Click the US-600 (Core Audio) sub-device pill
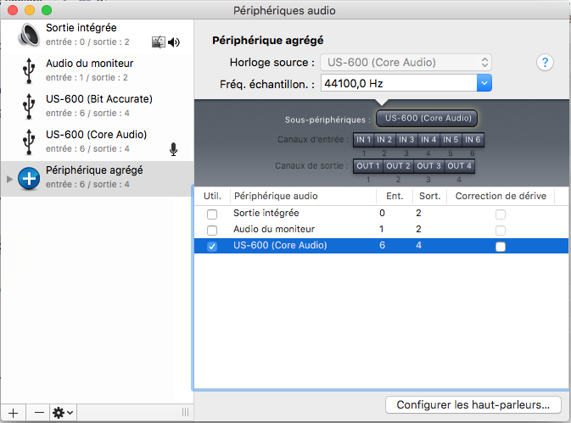The image size is (571, 423). (427, 118)
